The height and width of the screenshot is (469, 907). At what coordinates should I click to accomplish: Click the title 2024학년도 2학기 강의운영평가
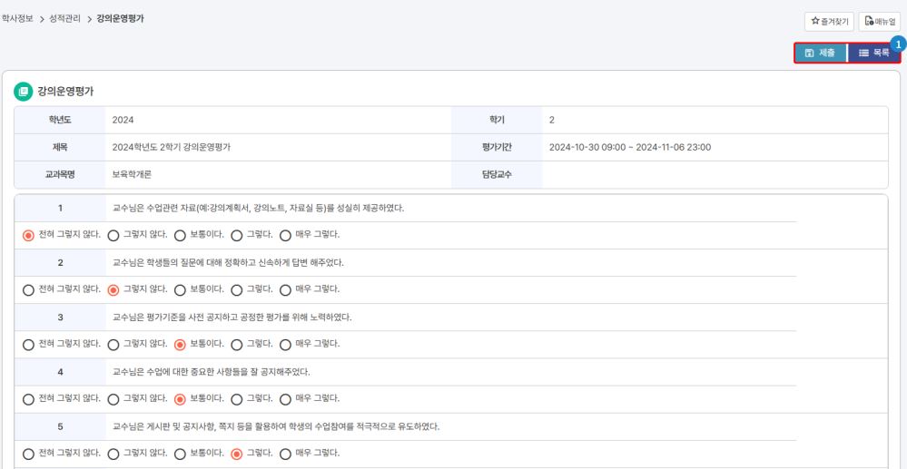tap(172, 148)
